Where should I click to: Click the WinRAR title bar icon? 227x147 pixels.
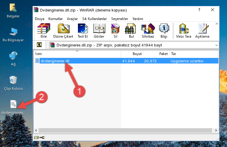[x=36, y=10]
